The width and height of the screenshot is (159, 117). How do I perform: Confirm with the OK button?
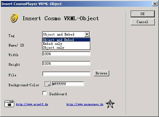143,14
